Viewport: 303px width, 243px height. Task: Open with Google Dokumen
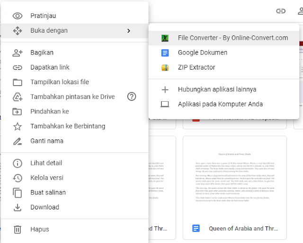224,52
